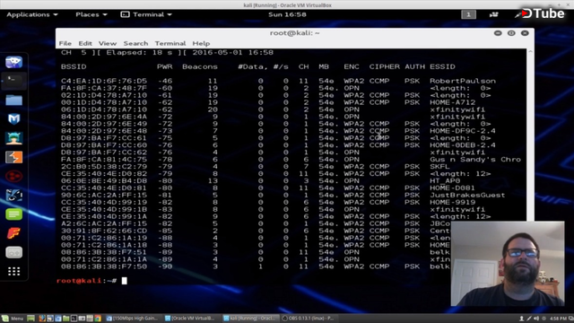Click the BSSID 2C:B0:5D:38:C2:79
The width and height of the screenshot is (574, 323).
(104, 166)
